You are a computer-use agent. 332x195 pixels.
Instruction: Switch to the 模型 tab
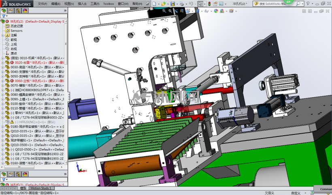[23, 188]
